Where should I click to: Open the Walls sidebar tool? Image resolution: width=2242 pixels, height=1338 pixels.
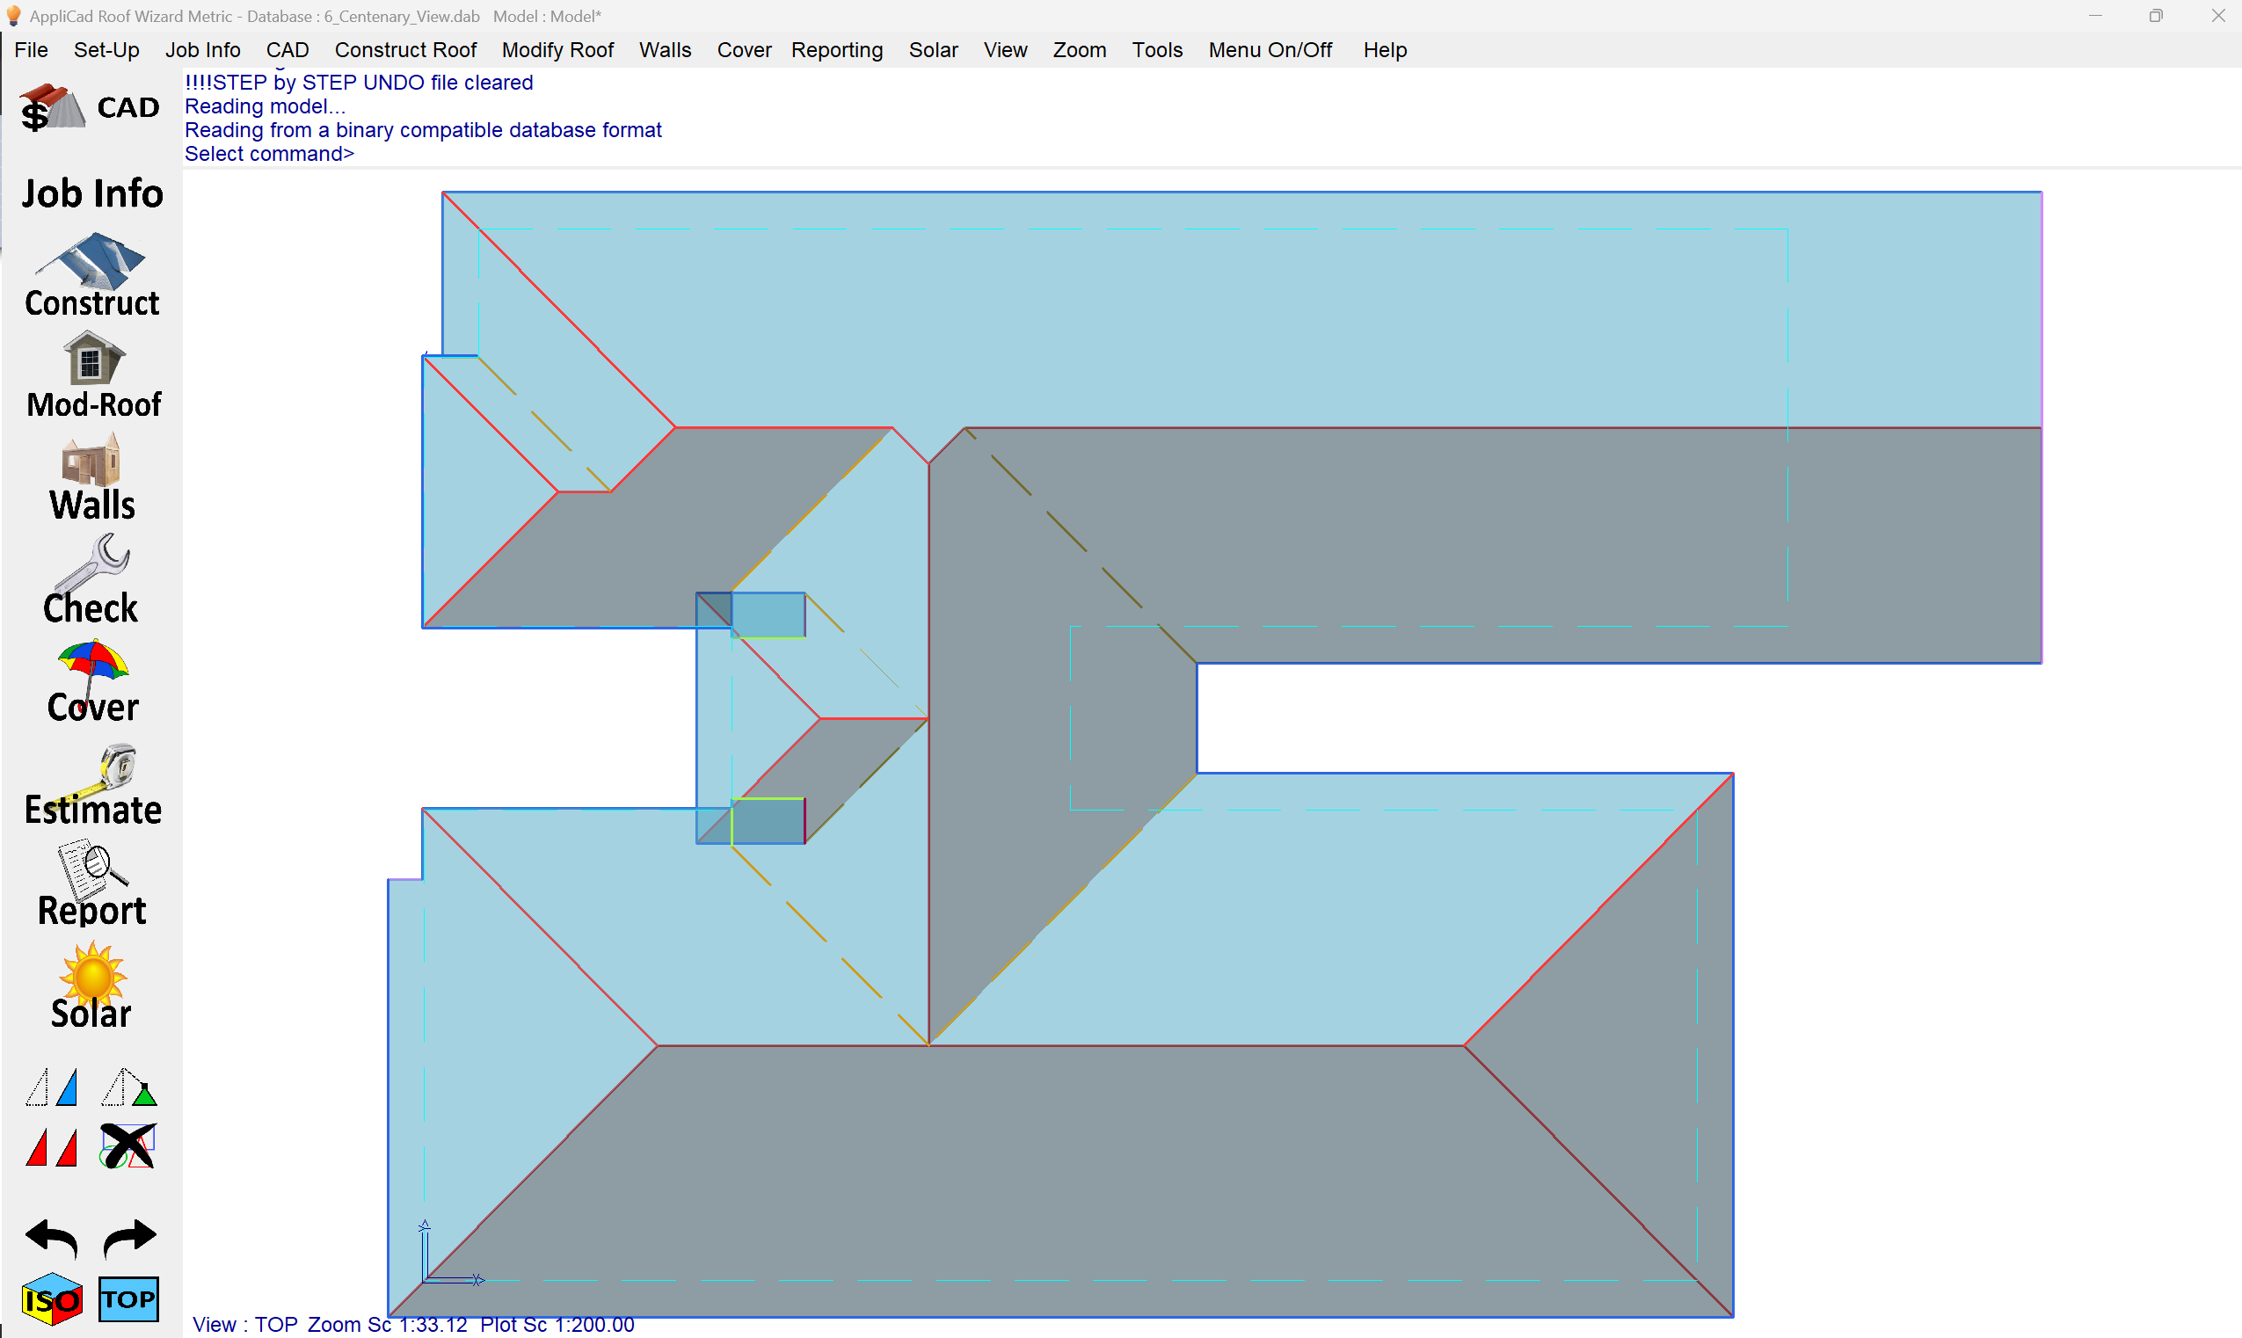click(91, 478)
